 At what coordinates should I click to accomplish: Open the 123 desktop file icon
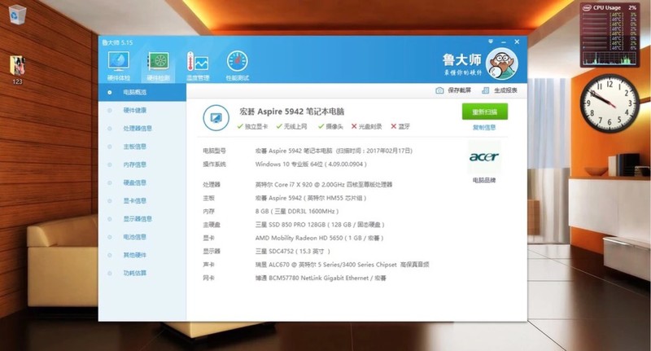(x=17, y=70)
